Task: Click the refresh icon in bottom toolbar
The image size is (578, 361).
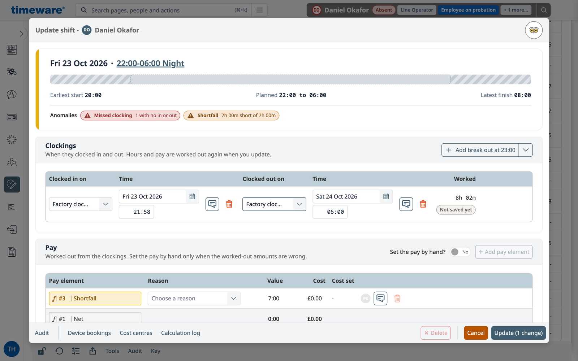Action: point(59,351)
